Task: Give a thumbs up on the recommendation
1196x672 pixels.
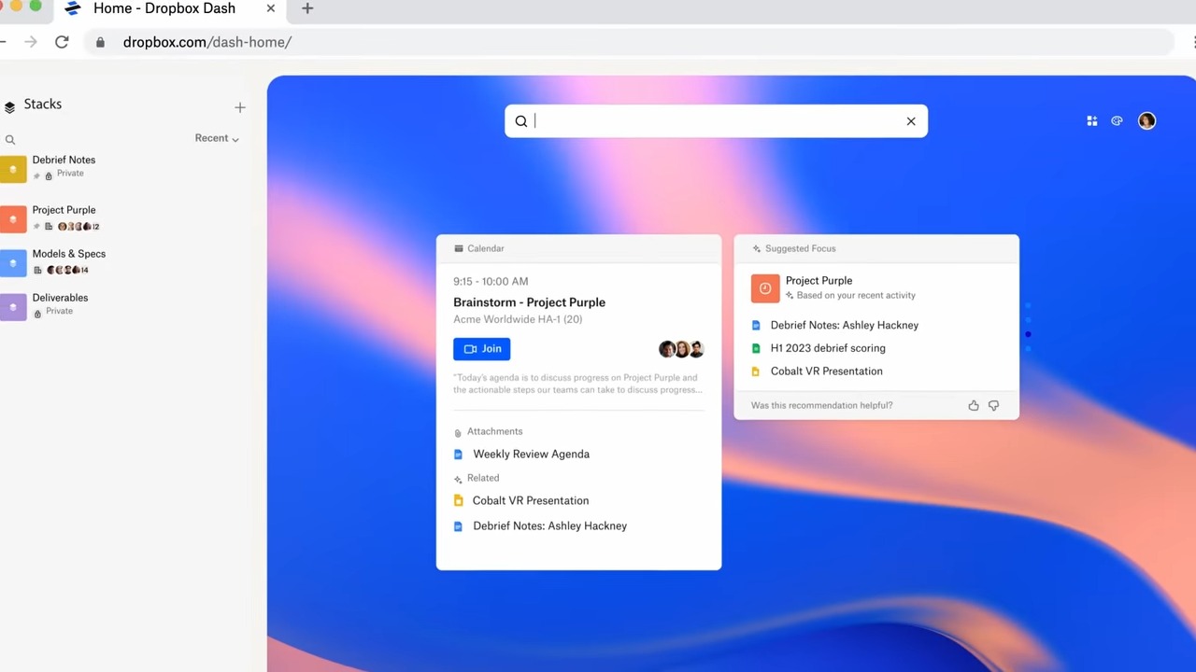Action: 973,405
